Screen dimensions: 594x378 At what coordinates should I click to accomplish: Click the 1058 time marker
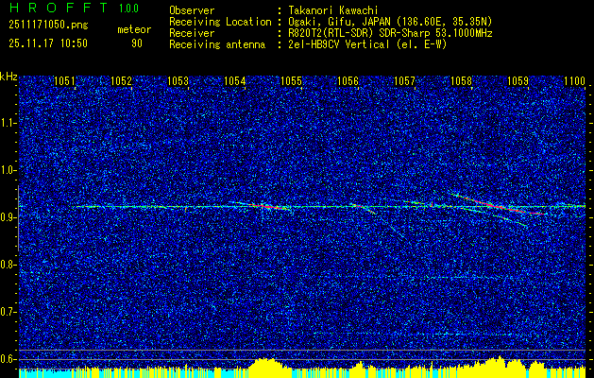(x=462, y=80)
